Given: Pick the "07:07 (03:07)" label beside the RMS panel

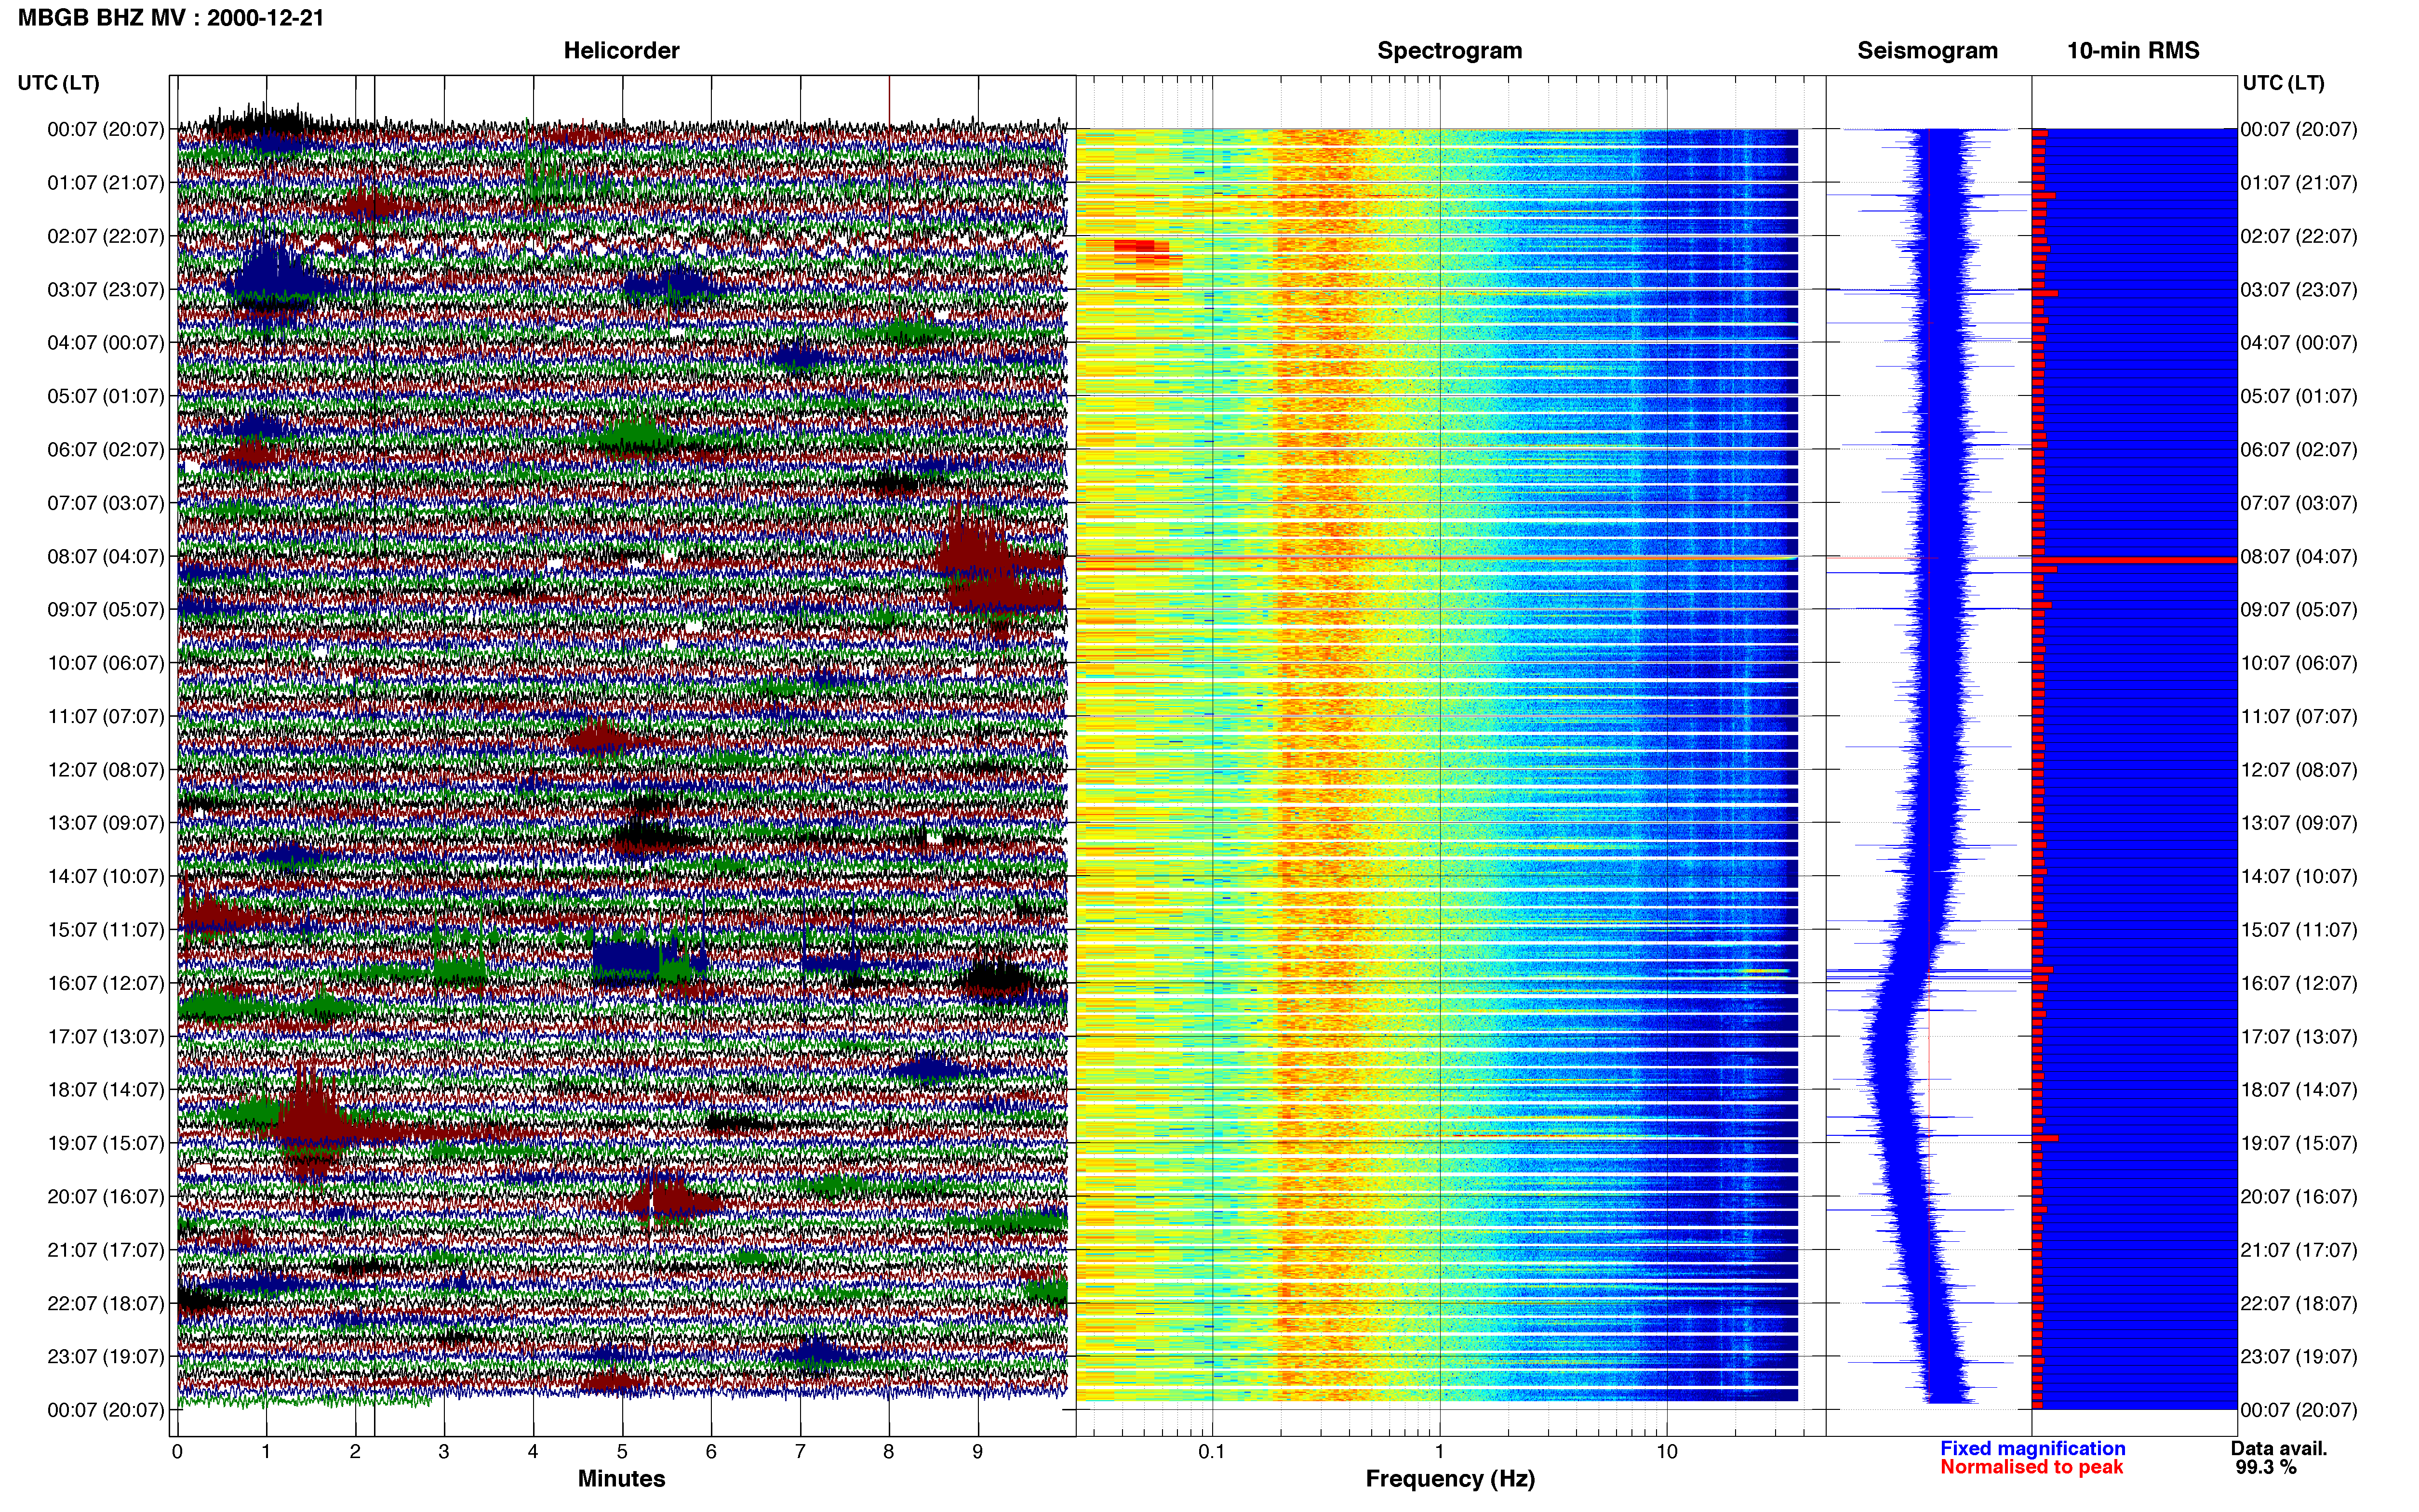Looking at the screenshot, I should click(x=2299, y=503).
